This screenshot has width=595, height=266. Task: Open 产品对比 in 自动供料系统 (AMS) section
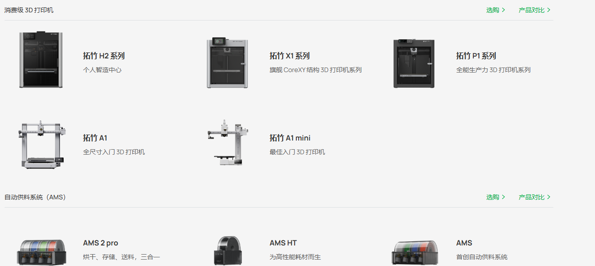(535, 197)
